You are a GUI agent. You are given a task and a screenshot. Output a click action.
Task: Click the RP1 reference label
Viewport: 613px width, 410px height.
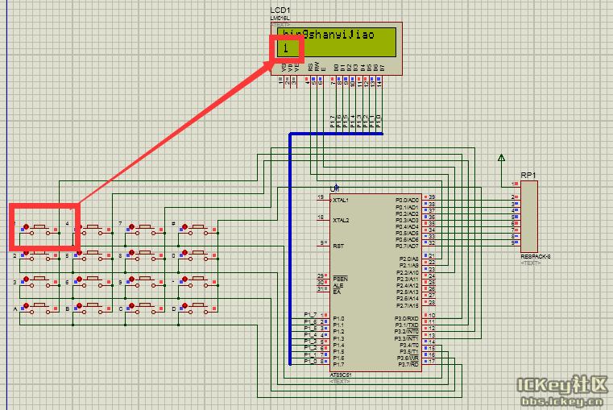click(528, 176)
